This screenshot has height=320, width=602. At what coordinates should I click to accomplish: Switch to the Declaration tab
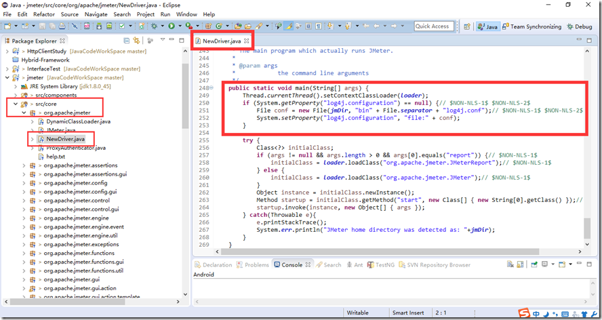(214, 264)
